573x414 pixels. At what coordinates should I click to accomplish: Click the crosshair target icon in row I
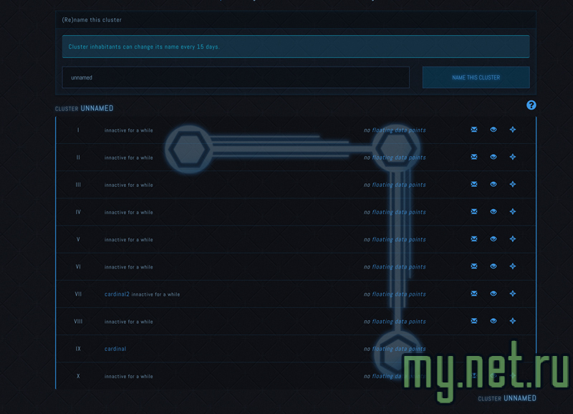click(513, 130)
